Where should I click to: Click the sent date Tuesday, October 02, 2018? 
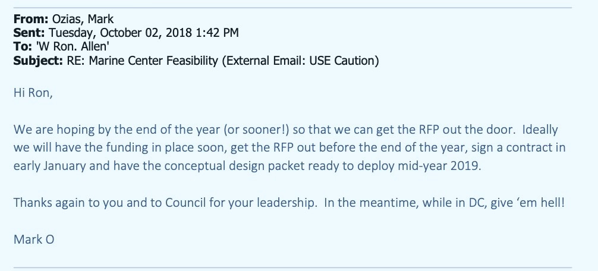click(121, 33)
